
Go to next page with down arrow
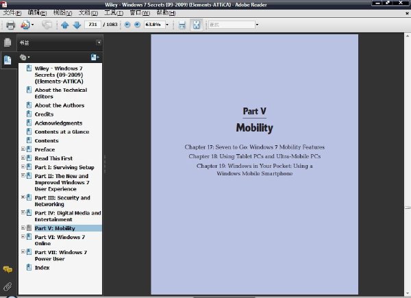[77, 25]
